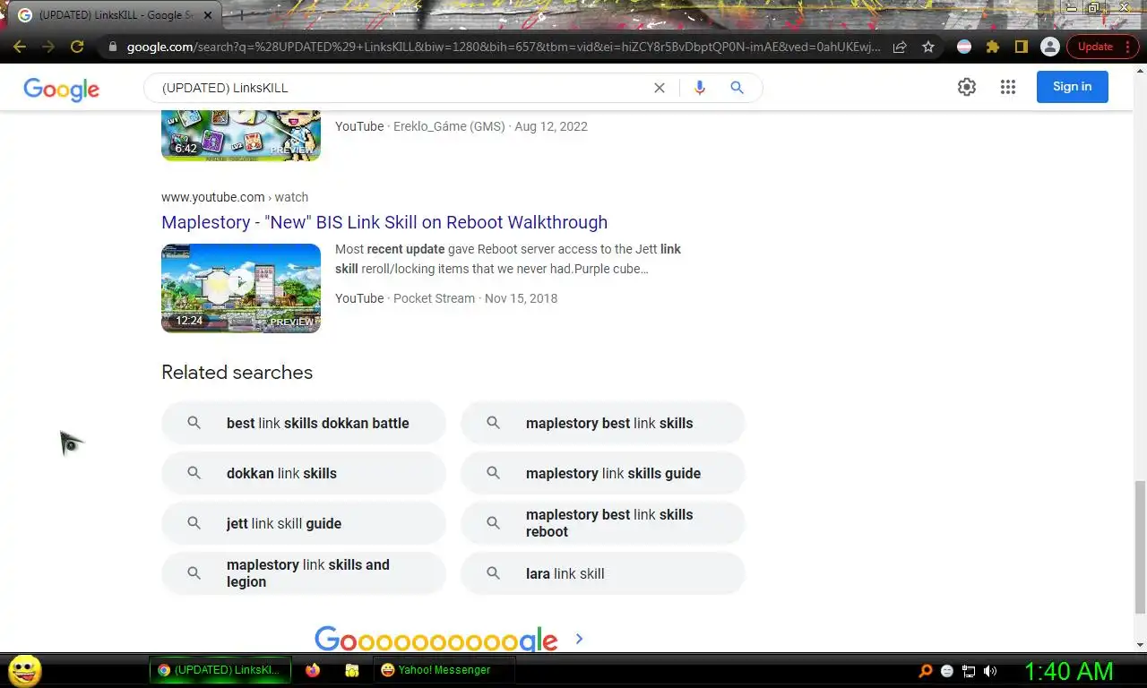Click the flag-colored extension icon in toolbar
The height and width of the screenshot is (688, 1147).
(x=964, y=47)
